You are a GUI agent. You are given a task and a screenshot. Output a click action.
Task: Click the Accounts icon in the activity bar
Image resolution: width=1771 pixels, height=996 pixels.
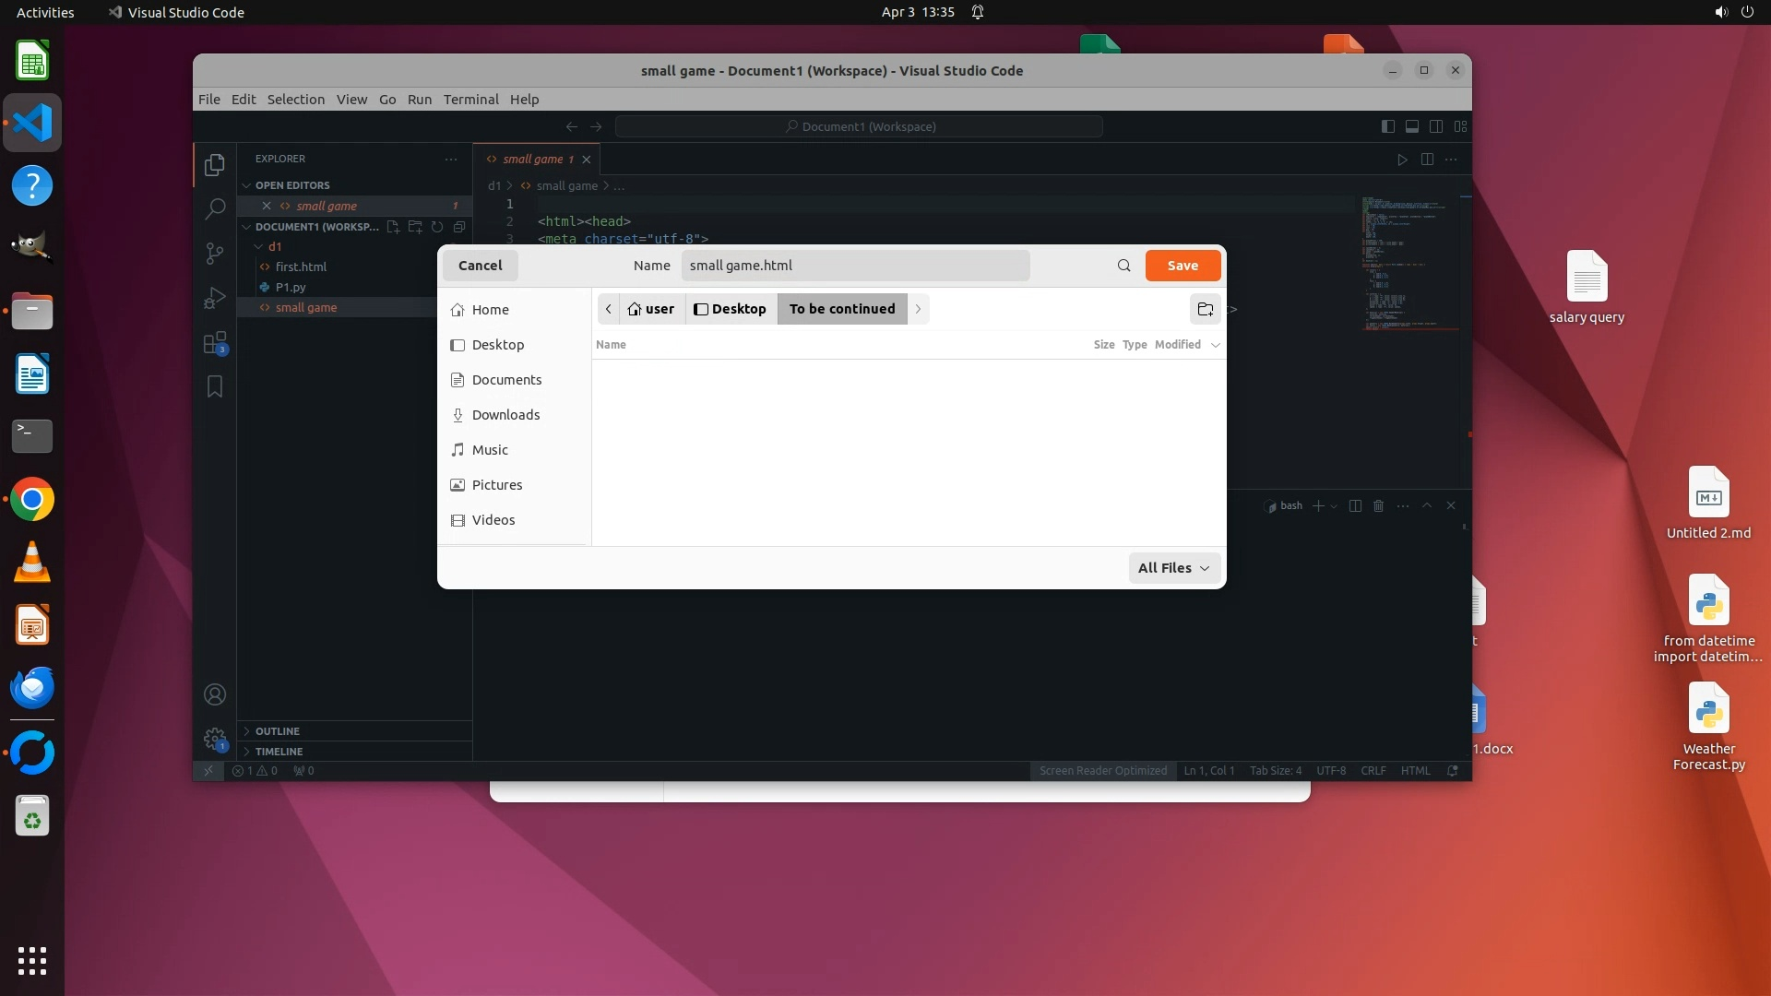pos(215,694)
